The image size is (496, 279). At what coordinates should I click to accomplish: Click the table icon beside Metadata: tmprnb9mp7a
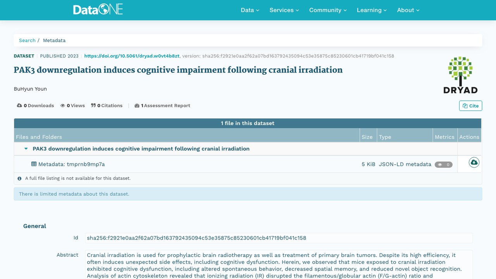pyautogui.click(x=34, y=164)
